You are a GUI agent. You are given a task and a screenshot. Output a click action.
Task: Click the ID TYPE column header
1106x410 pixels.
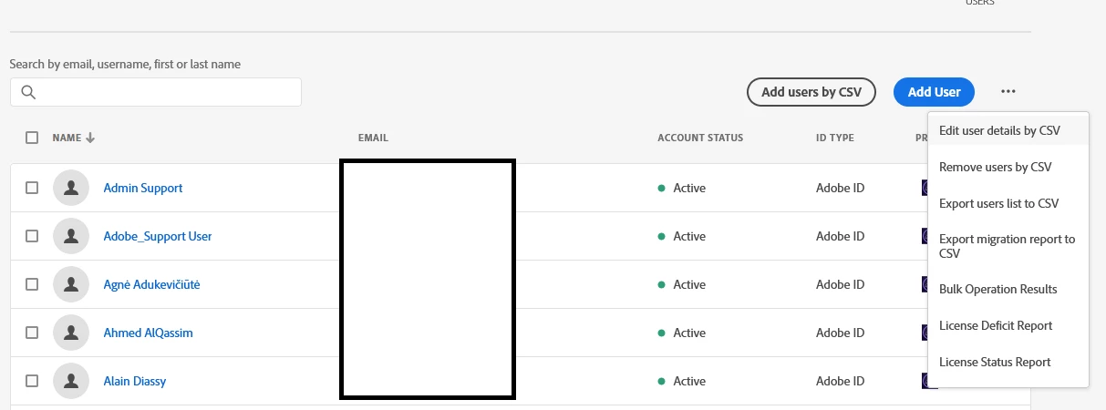835,138
